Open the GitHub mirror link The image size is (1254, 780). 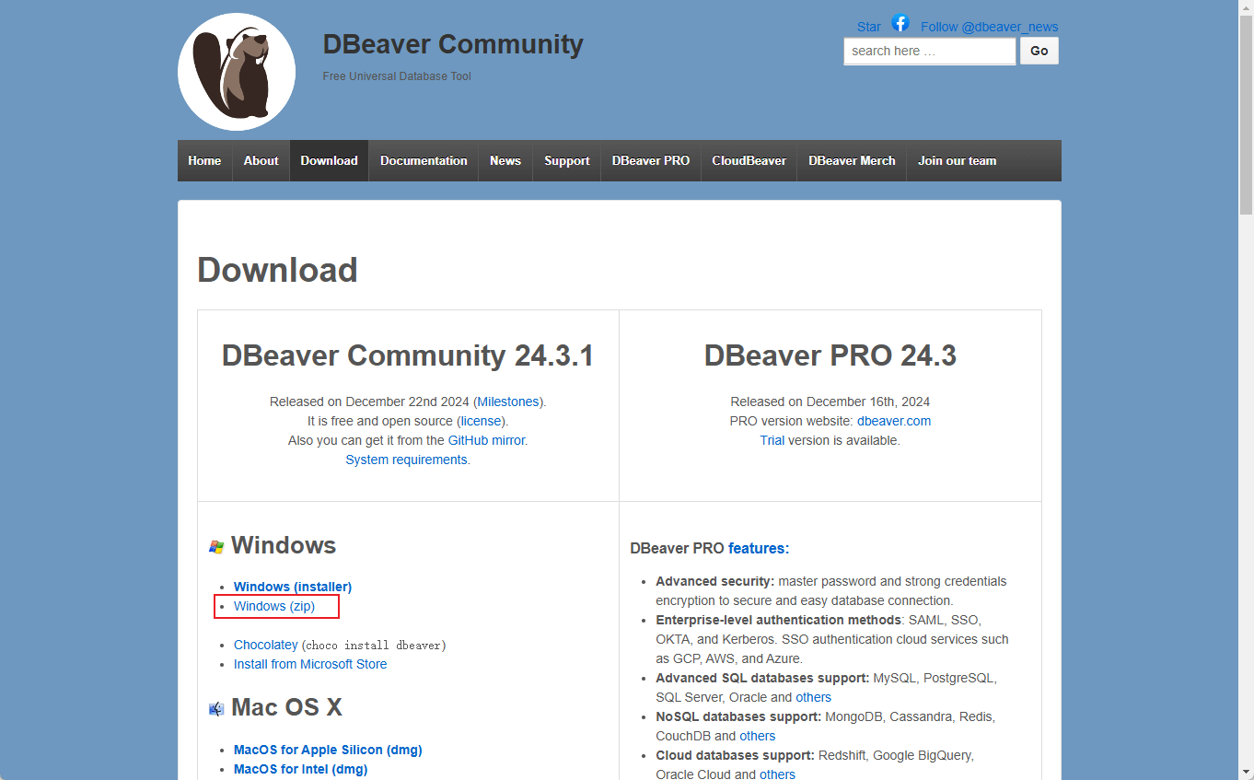click(x=486, y=440)
